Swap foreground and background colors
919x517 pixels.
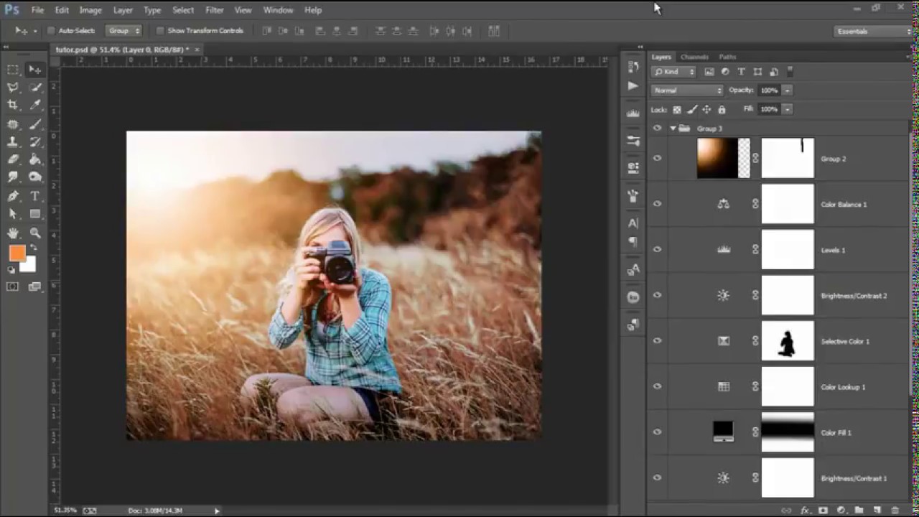tap(33, 248)
